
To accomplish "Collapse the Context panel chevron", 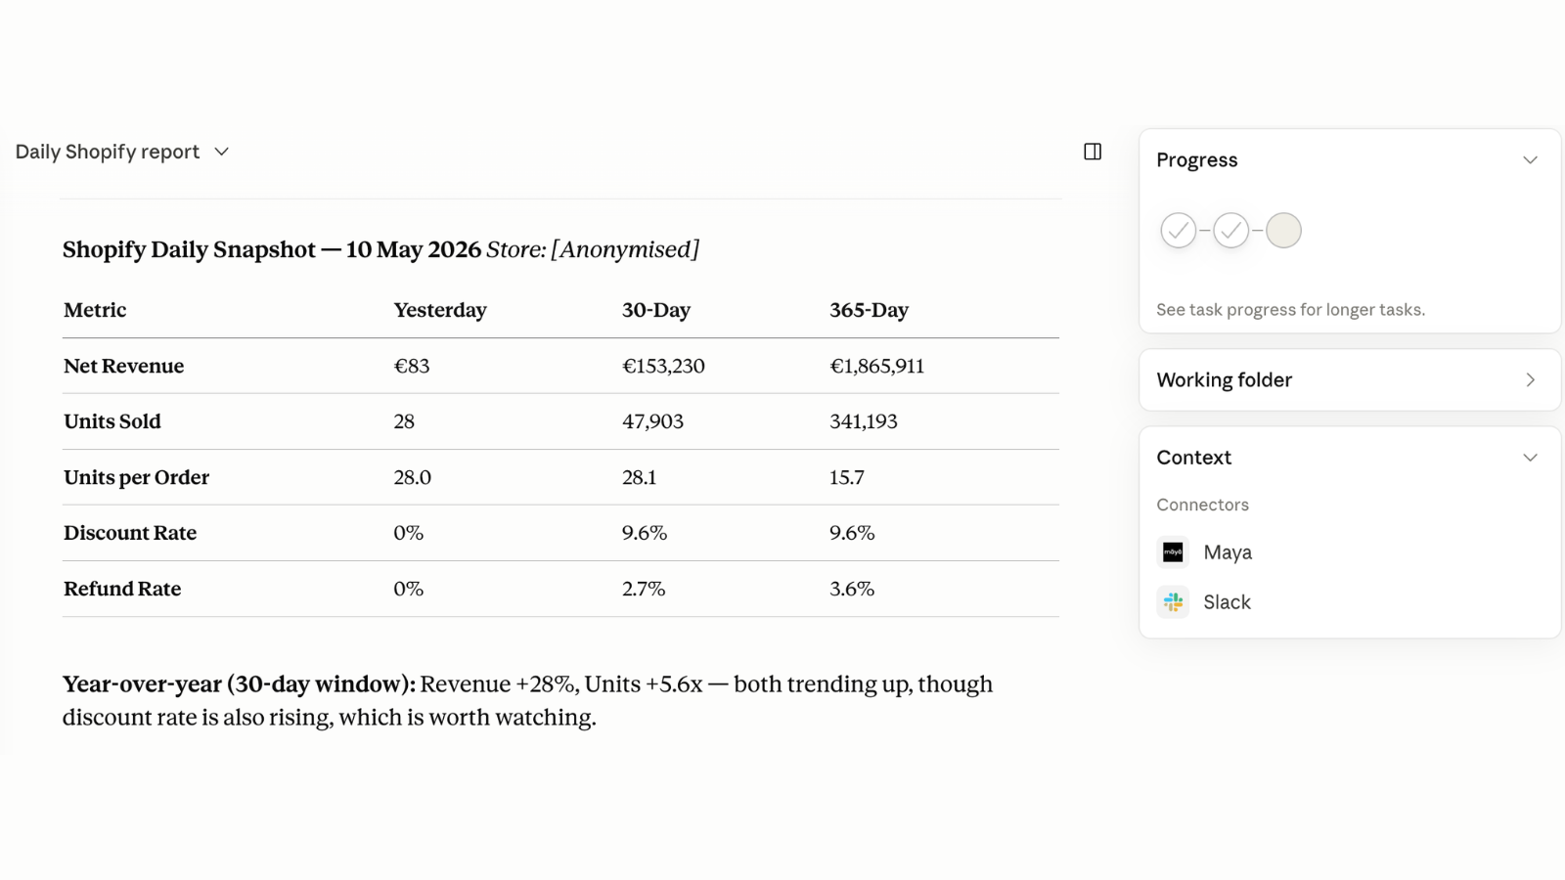I will click(x=1530, y=458).
